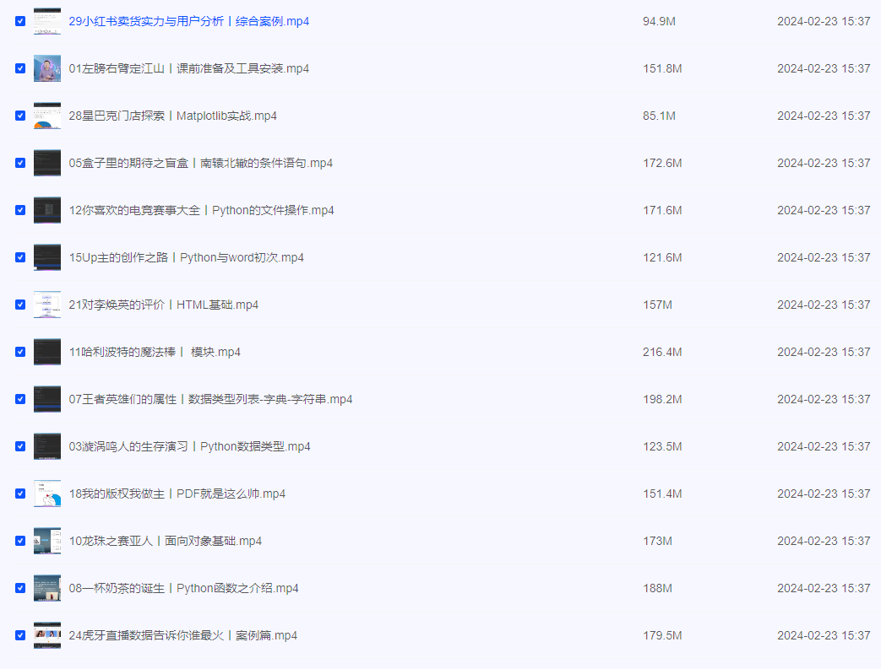This screenshot has height=669, width=881.
Task: Deselect checkbox beside 08一杯奶茶的诞生
Action: tap(19, 588)
